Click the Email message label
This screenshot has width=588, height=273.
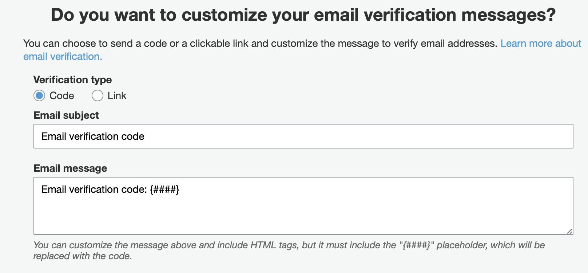click(x=70, y=168)
